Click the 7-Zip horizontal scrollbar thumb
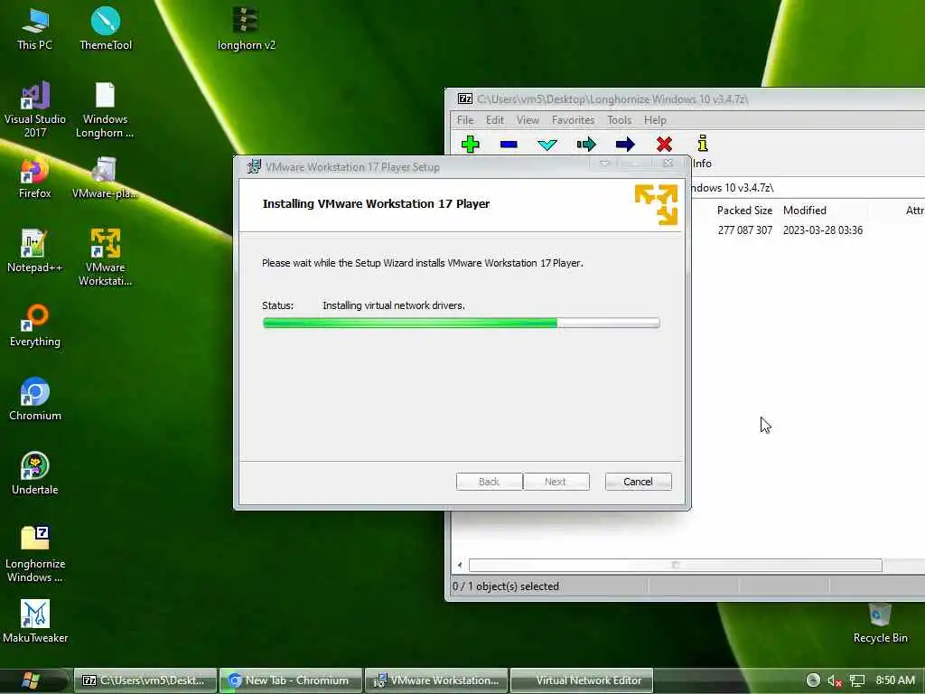The width and height of the screenshot is (925, 694). coord(676,566)
